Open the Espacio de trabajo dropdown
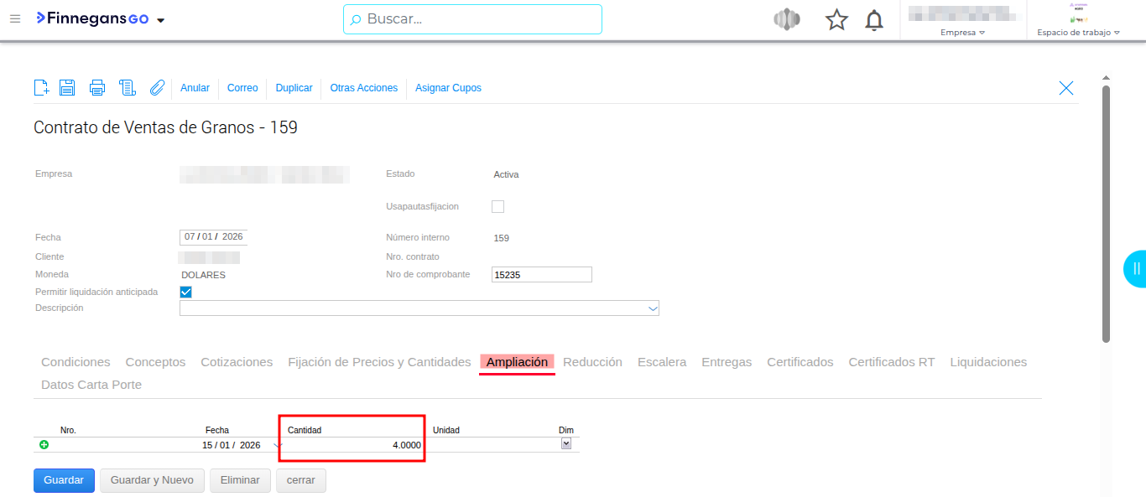This screenshot has height=497, width=1146. 1078,33
